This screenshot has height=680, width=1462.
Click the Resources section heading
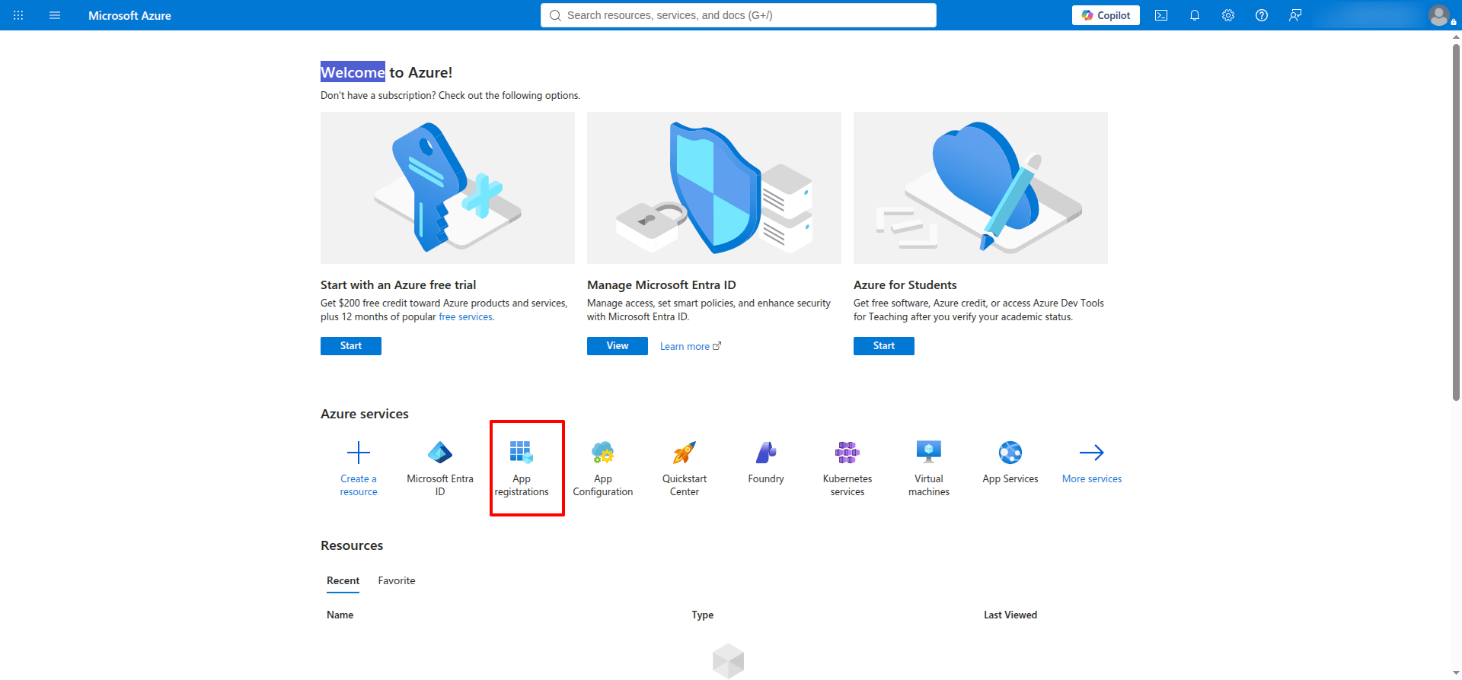(352, 545)
